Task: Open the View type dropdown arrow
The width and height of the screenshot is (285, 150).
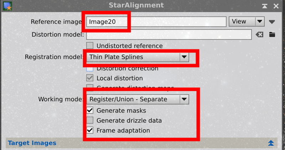Action: point(260,21)
